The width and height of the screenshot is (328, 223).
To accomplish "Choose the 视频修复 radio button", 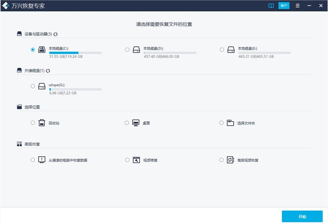I will (x=127, y=160).
